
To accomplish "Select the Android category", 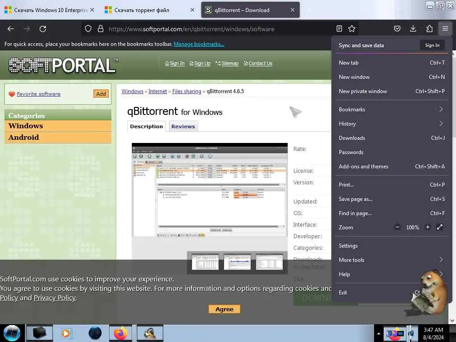I will pos(57,137).
